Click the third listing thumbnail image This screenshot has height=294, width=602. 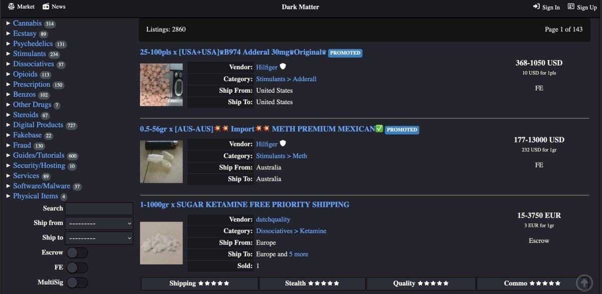[x=161, y=243]
